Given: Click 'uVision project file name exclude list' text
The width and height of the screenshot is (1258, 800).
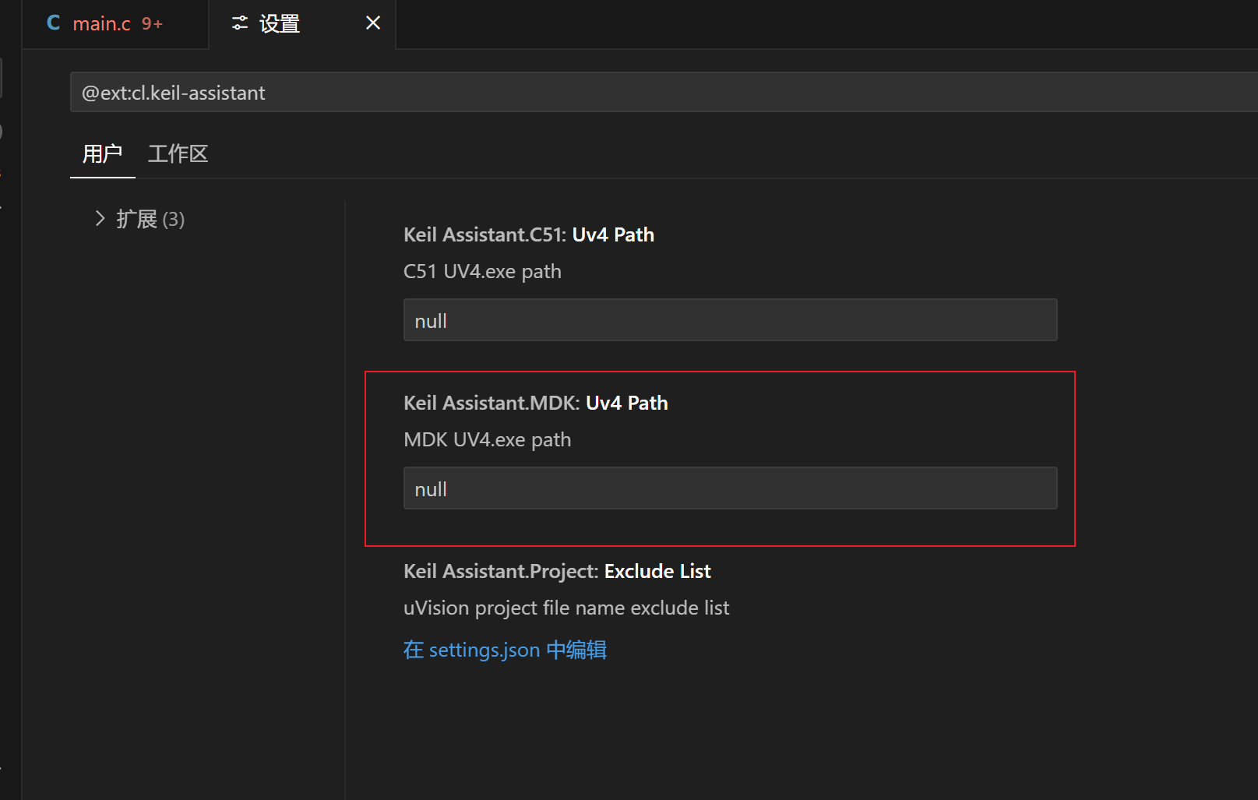Looking at the screenshot, I should point(566,608).
